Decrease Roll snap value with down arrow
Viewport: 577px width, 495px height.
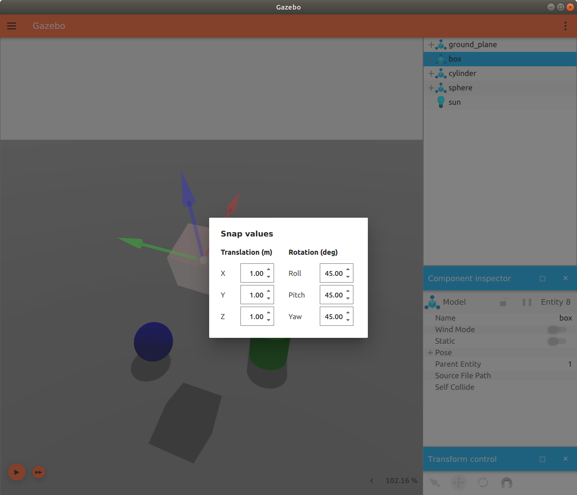tap(348, 277)
